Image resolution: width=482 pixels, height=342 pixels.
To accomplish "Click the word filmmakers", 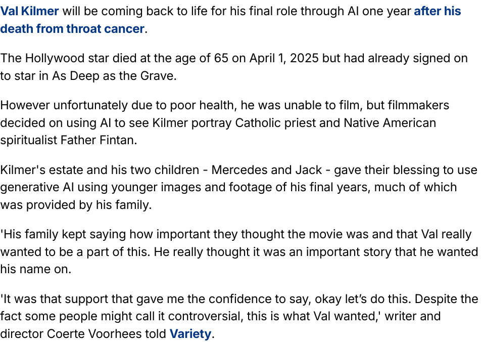I will 418,105.
